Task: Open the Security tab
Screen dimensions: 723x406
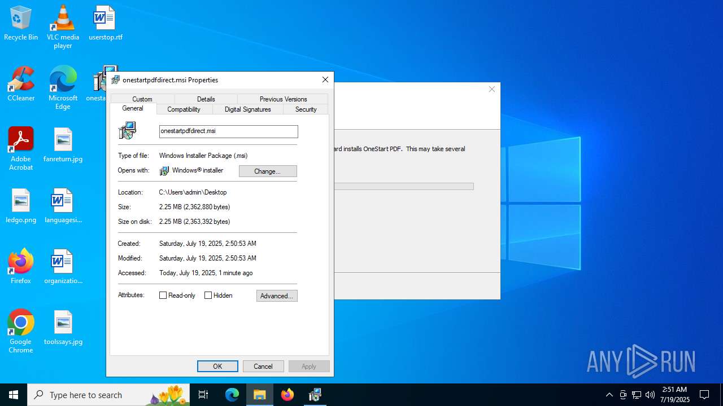Action: click(x=306, y=109)
